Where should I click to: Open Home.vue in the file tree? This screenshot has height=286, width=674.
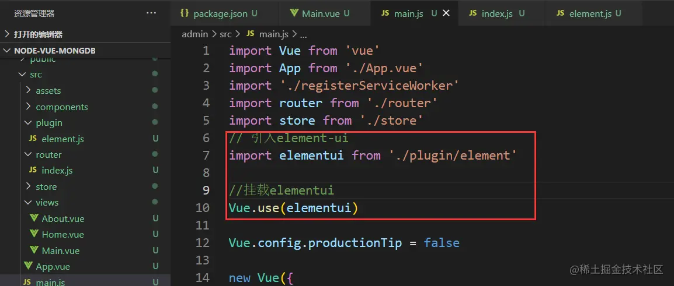coord(62,235)
